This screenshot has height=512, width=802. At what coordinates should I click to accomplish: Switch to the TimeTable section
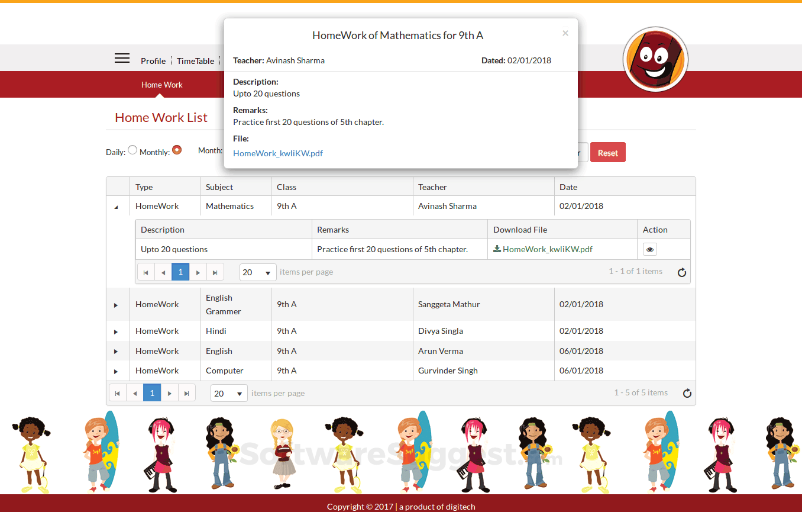click(x=195, y=61)
